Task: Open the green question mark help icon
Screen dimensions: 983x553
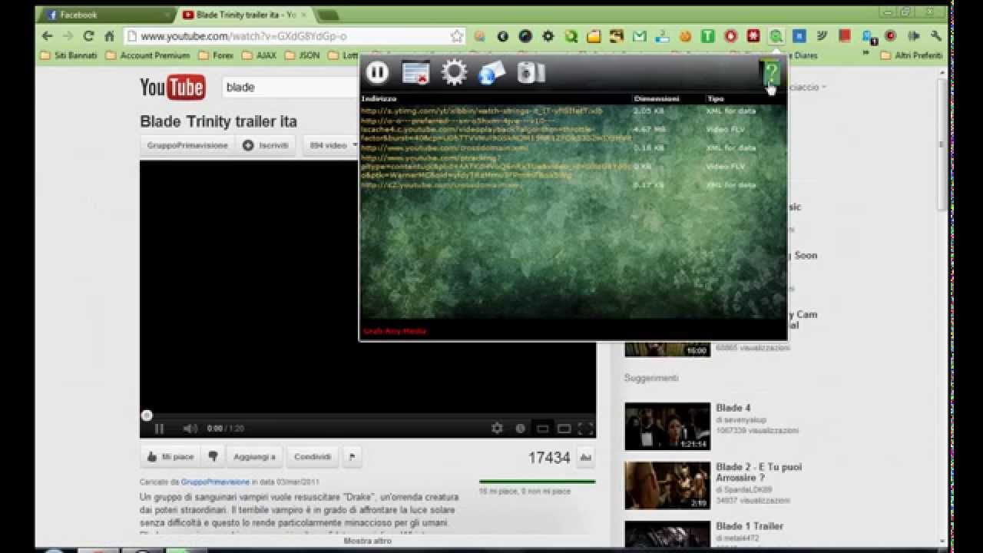Action: pyautogui.click(x=770, y=74)
